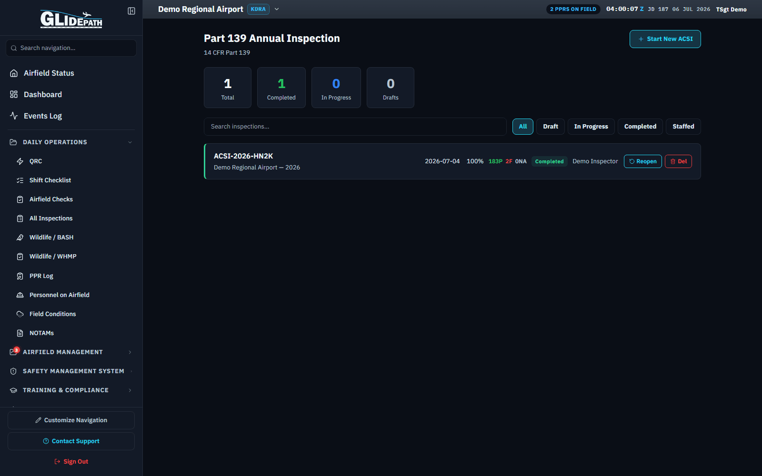This screenshot has width=762, height=476.
Task: Select the QRC lightning icon
Action: pos(20,161)
